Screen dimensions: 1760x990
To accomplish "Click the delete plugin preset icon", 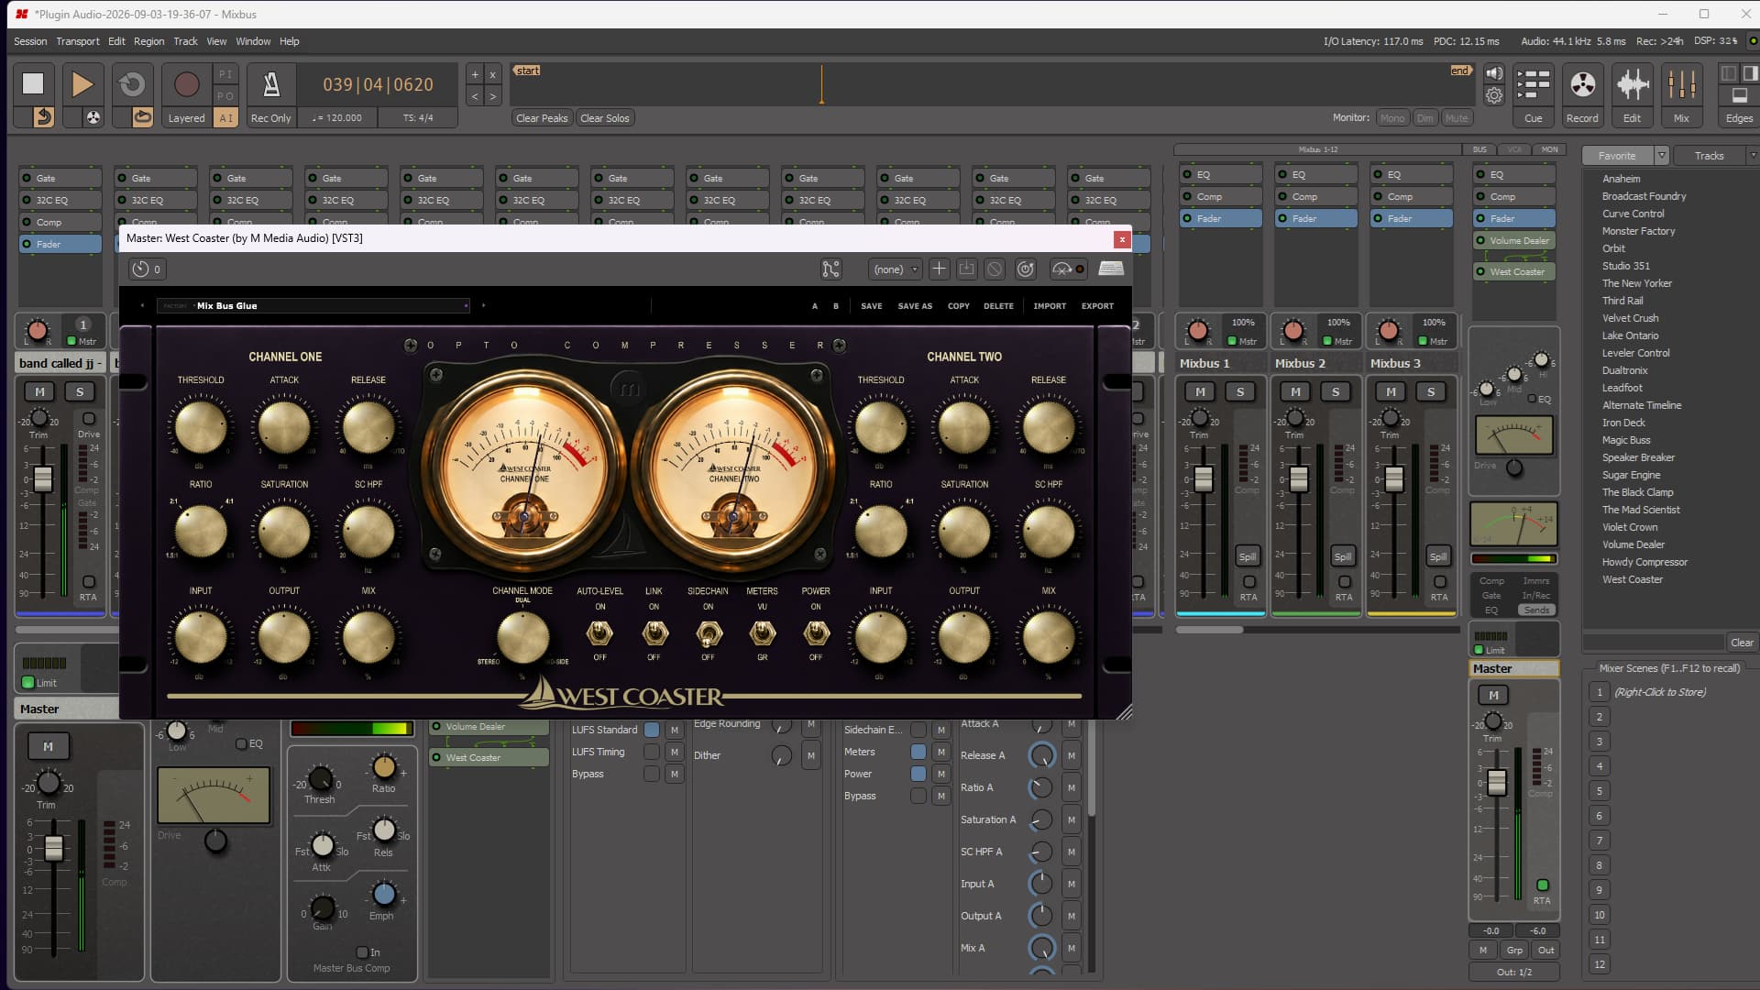I will tap(995, 269).
